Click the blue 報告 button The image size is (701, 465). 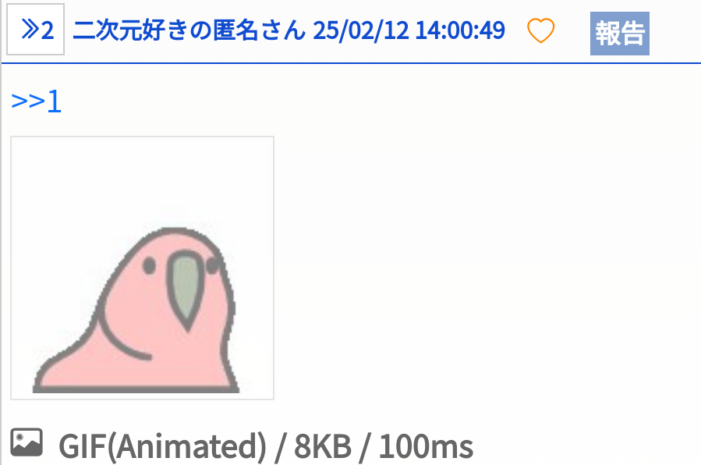(620, 34)
